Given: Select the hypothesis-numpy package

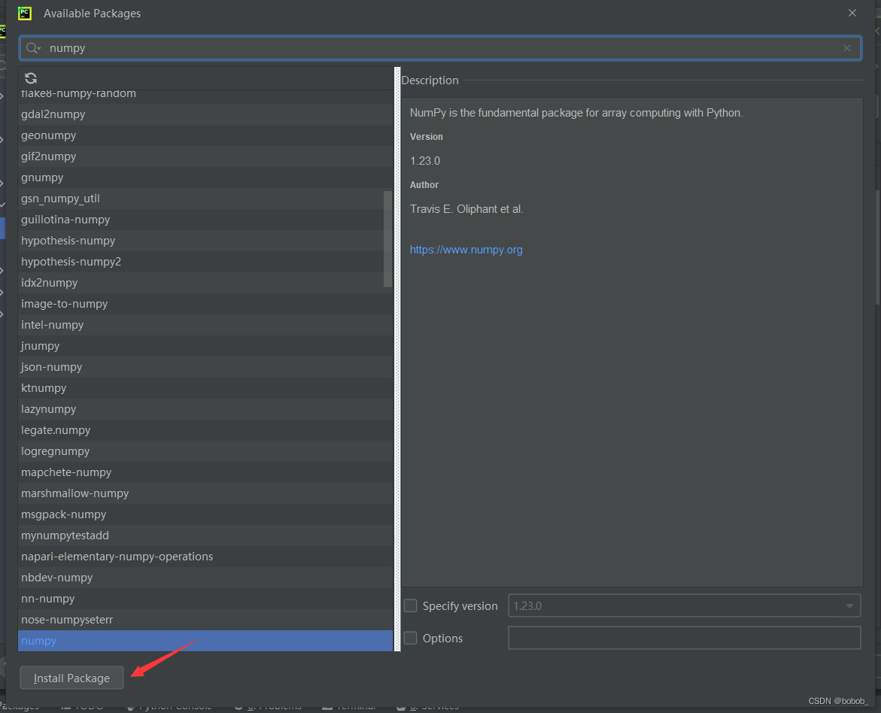Looking at the screenshot, I should [x=205, y=241].
